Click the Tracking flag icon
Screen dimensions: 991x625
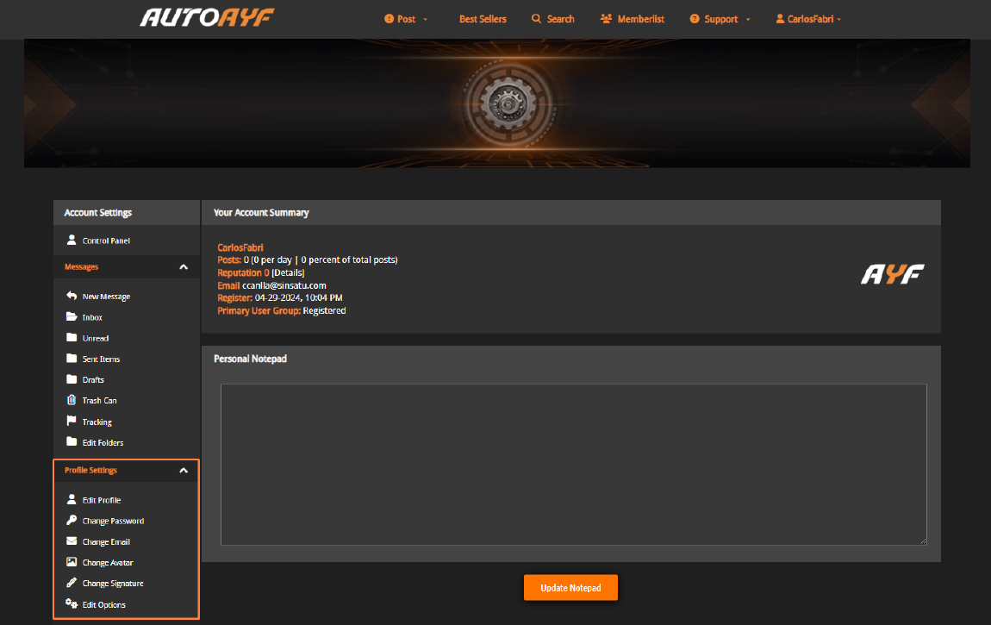[72, 421]
